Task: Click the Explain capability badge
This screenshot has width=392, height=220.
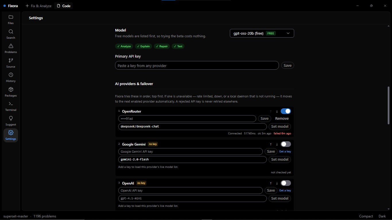Action: coord(143,46)
